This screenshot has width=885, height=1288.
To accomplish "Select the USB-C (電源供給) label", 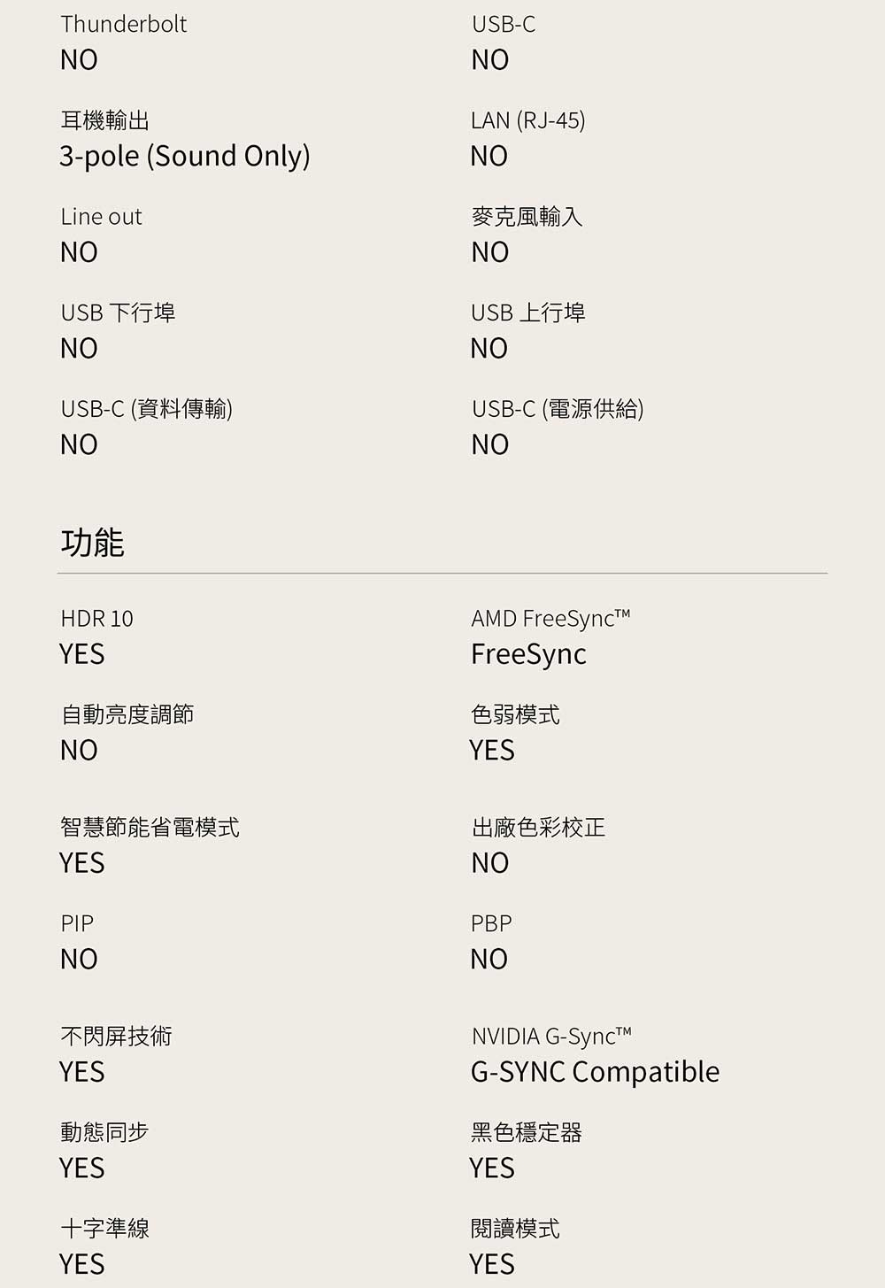I will [x=557, y=409].
